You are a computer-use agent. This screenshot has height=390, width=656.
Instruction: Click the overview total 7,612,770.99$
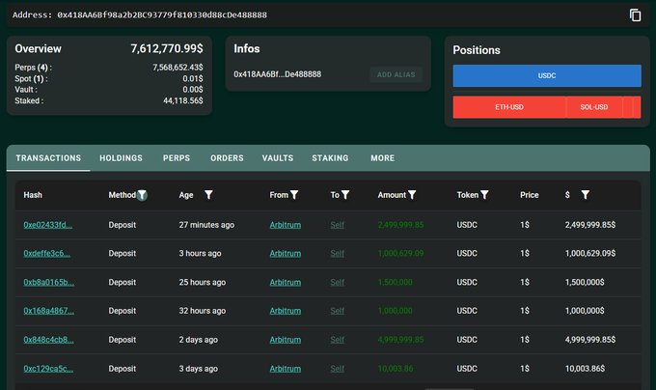pyautogui.click(x=167, y=48)
